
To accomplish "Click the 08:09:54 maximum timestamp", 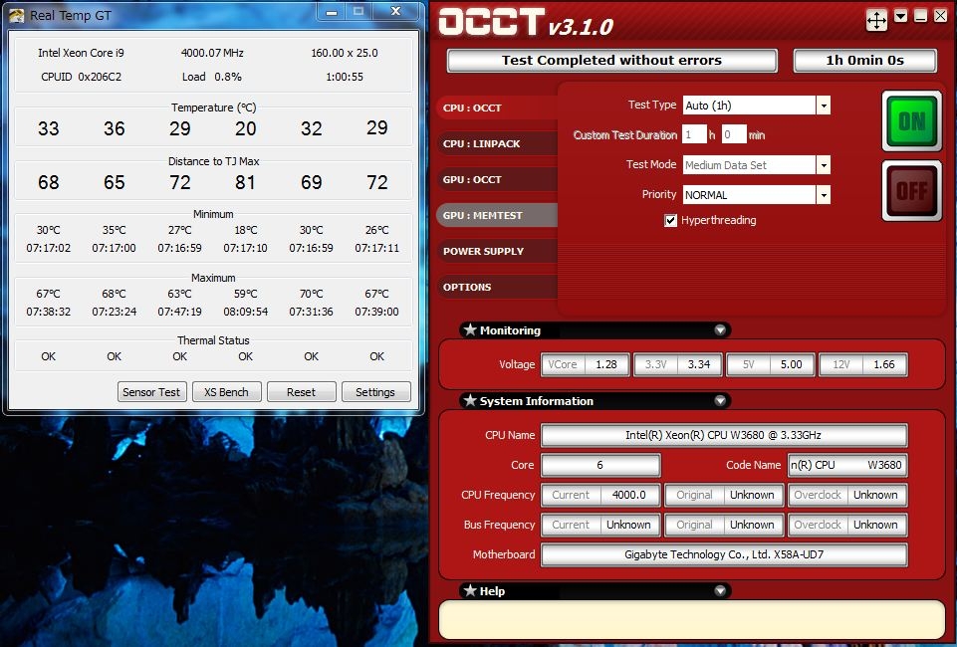I will pyautogui.click(x=245, y=312).
